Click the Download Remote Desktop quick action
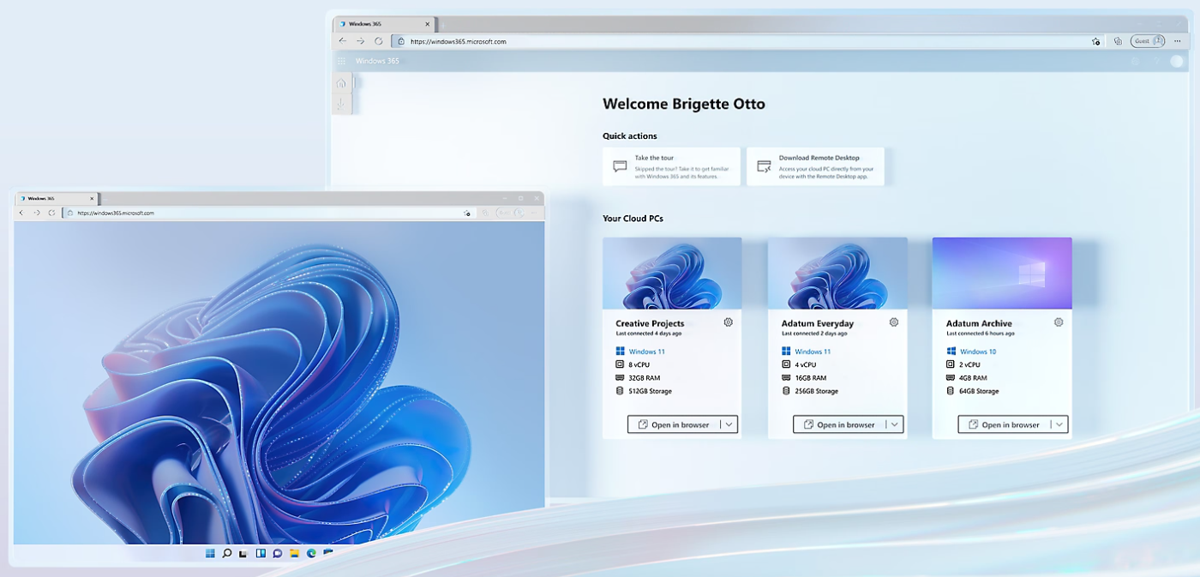1200x577 pixels. point(814,166)
